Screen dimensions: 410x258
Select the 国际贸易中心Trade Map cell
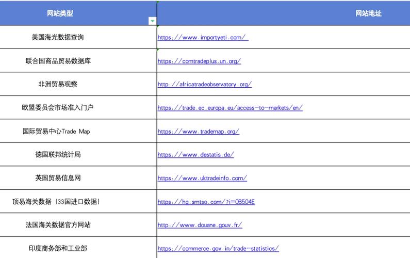[56, 132]
